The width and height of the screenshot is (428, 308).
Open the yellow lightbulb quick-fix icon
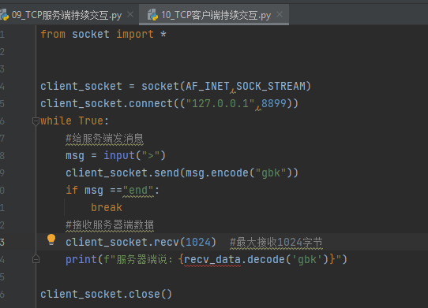[51, 239]
